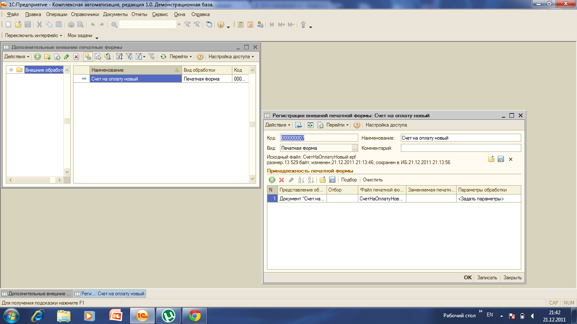The image size is (577, 324).
Task: Click the New document icon in main toolbar
Action: [8, 24]
